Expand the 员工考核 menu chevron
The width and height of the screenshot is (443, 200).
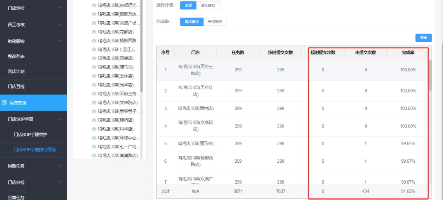[x=59, y=25]
